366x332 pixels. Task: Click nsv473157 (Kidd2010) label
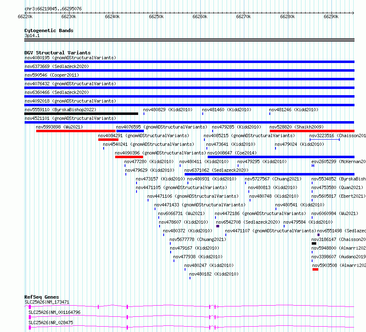161,179
